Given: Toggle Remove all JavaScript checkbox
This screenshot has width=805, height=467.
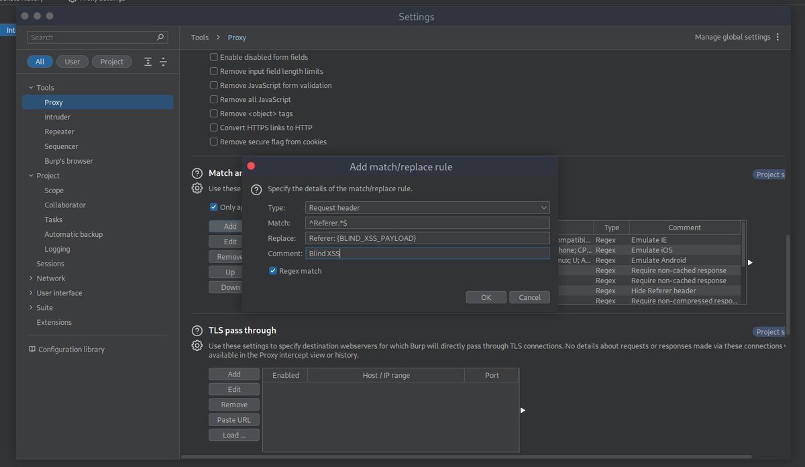Looking at the screenshot, I should pos(214,99).
